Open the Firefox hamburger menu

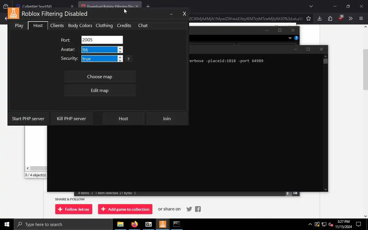point(361,18)
